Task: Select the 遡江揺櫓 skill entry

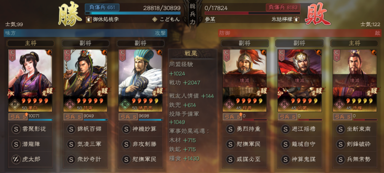Action: tap(299, 129)
